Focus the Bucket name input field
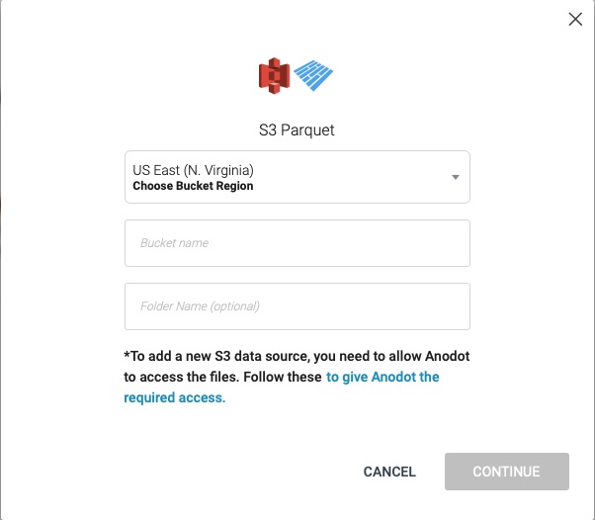 point(297,243)
